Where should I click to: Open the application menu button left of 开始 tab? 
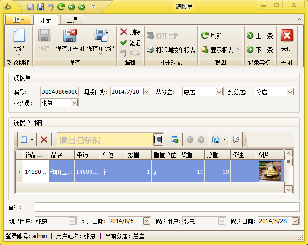(18, 20)
